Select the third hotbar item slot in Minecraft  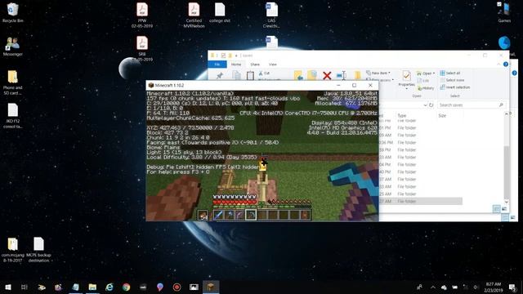[239, 215]
